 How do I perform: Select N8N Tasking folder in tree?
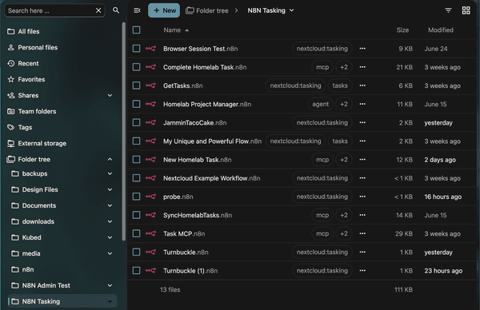tap(62, 301)
